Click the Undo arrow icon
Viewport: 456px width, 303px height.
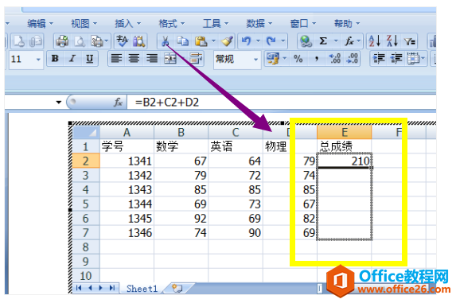247,41
